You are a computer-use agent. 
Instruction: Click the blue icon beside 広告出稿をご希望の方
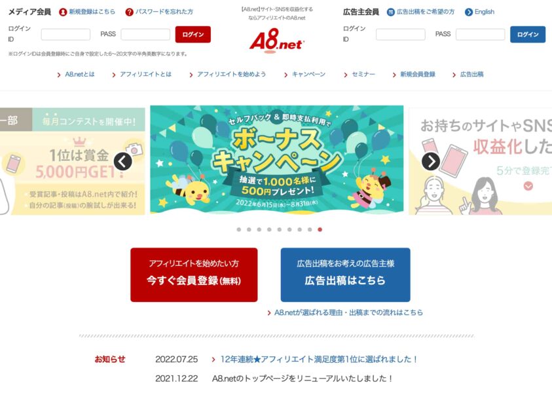(x=390, y=12)
